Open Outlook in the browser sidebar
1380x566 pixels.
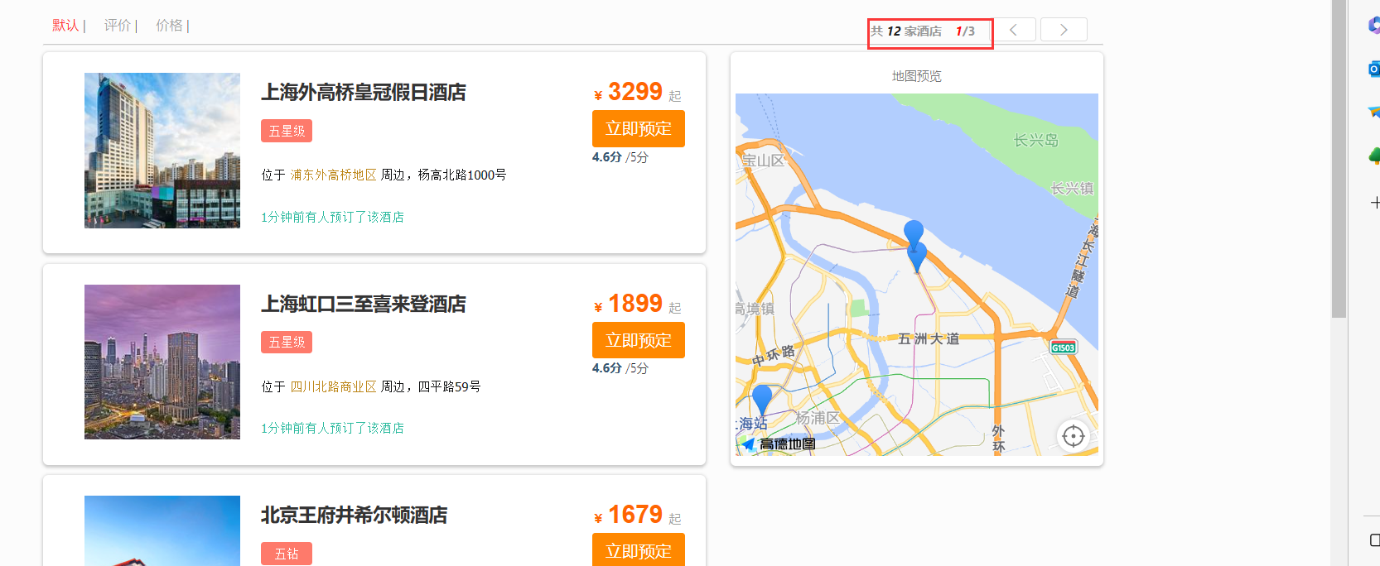pos(1374,70)
